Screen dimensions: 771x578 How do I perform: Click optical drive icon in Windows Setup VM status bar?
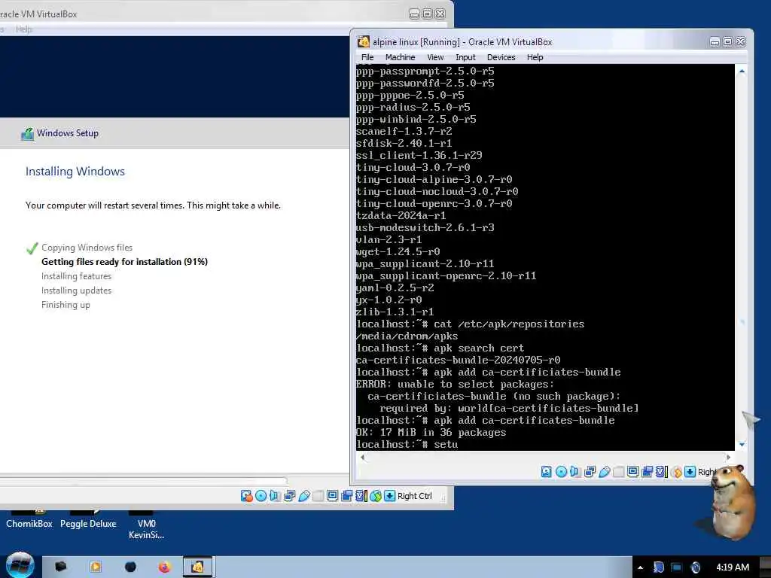point(261,496)
